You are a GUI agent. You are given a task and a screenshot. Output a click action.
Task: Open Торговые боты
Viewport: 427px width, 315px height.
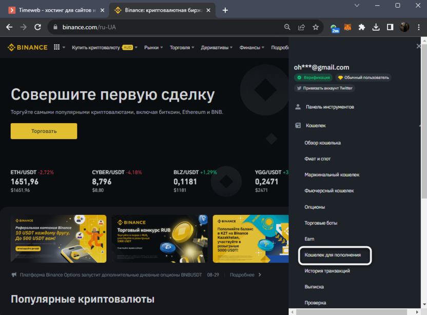click(x=321, y=223)
